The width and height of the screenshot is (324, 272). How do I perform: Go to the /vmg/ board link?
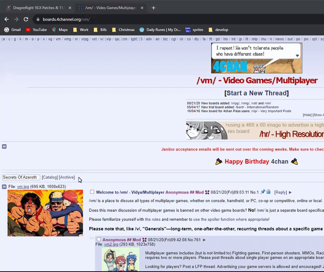click(68, 39)
